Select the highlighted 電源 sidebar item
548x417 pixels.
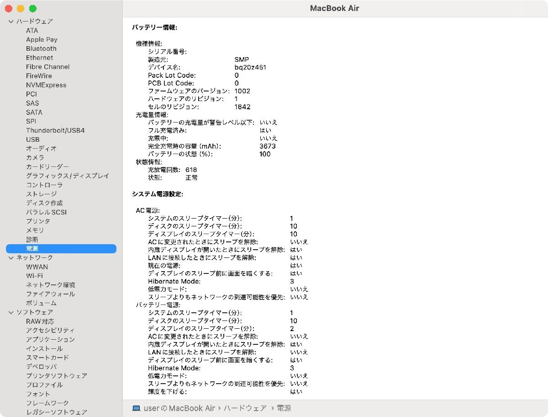coord(61,249)
